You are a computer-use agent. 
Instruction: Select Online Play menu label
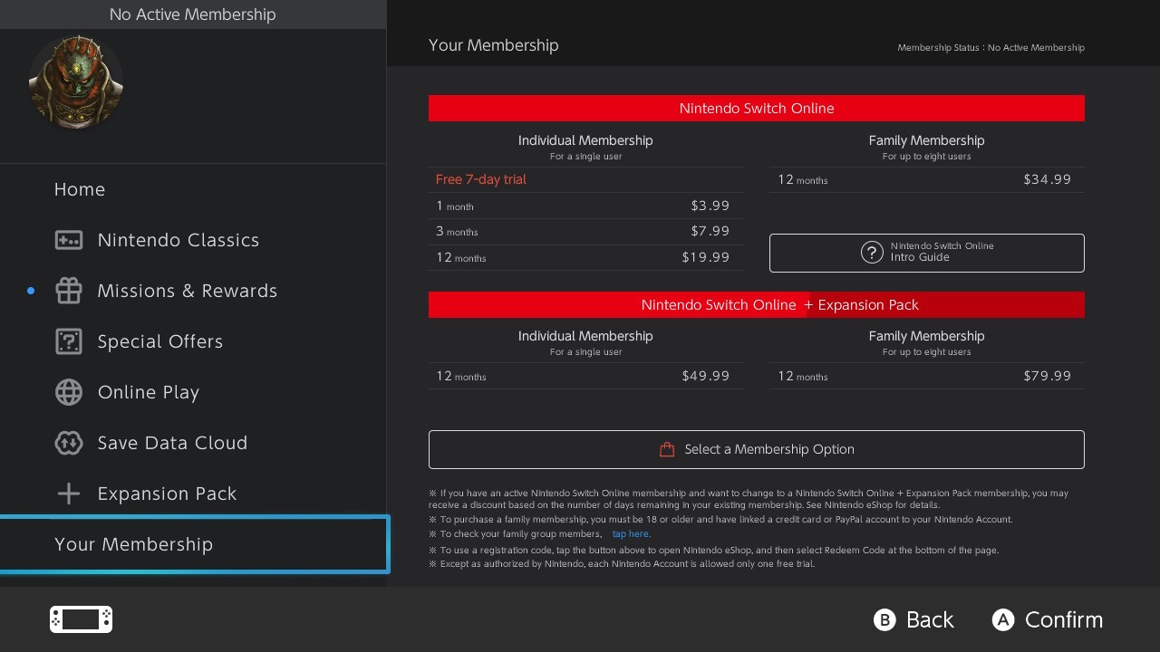[x=149, y=392]
